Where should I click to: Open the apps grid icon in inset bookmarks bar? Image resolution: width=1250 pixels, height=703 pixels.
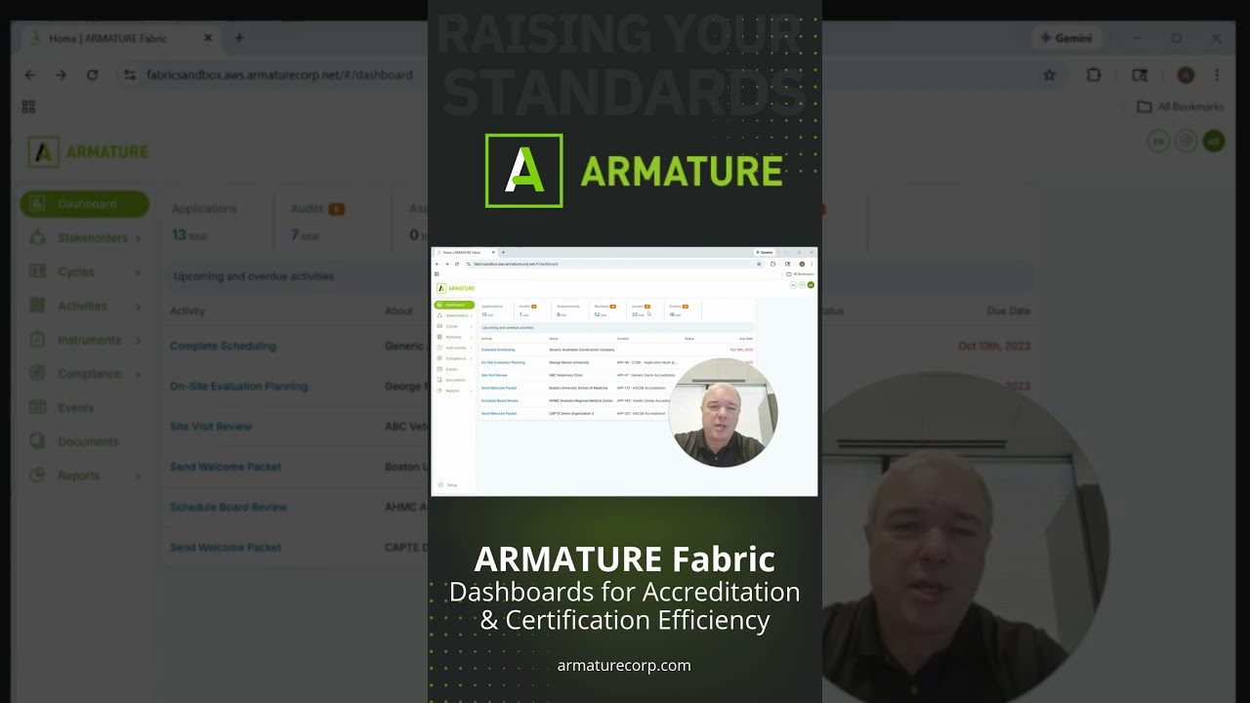pos(437,274)
